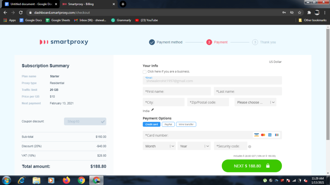The height and width of the screenshot is (185, 330).
Task: Click the Thank you step label
Action: pyautogui.click(x=268, y=42)
